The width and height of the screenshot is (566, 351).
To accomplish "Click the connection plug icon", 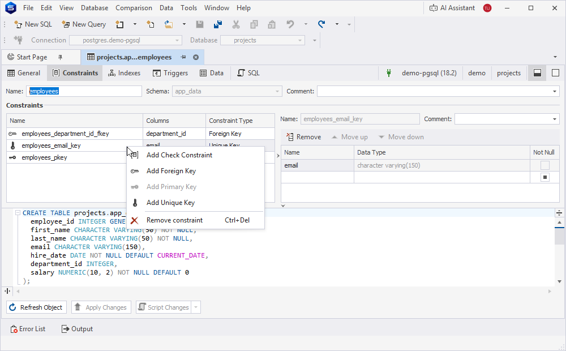I will [18, 40].
